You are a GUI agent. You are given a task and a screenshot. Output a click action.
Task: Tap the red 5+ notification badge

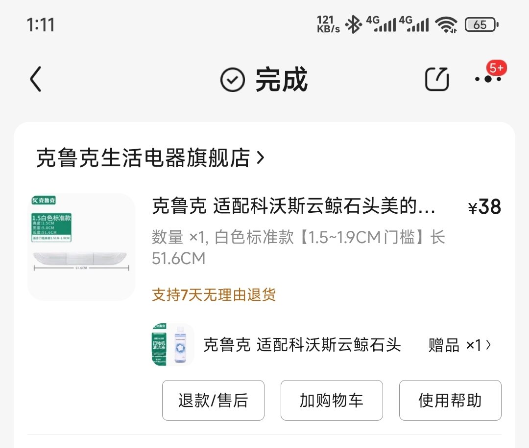[x=496, y=68]
